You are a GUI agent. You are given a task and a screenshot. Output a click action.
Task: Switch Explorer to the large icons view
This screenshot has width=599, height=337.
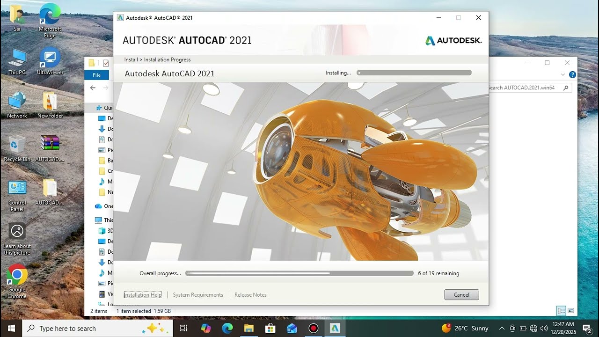pos(570,311)
